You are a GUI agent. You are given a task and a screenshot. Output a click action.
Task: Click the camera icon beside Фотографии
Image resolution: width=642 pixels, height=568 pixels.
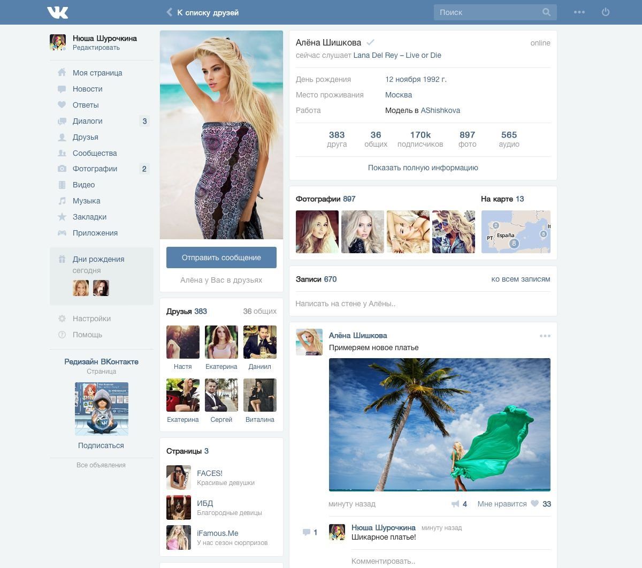tap(62, 169)
